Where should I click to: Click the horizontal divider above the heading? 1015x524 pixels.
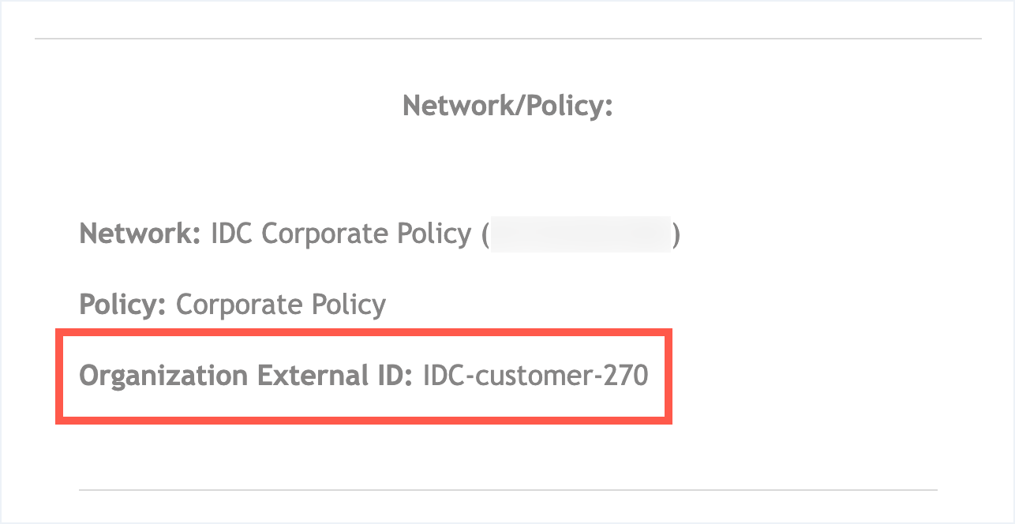(507, 39)
